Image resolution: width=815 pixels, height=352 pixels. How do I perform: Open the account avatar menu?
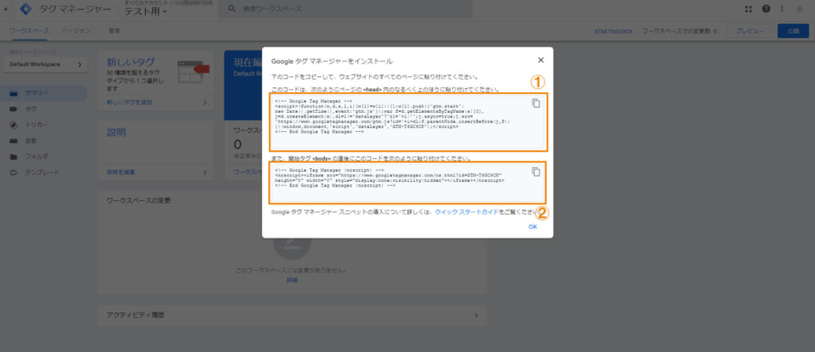click(799, 9)
